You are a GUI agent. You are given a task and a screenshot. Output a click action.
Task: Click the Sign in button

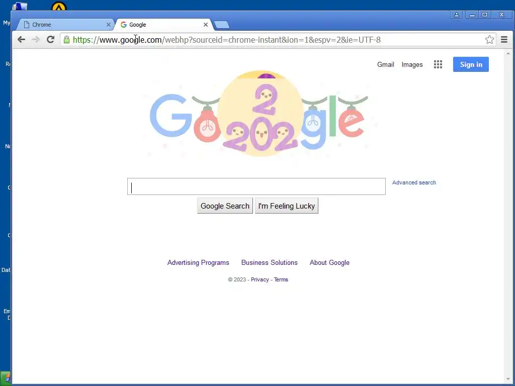pyautogui.click(x=471, y=64)
